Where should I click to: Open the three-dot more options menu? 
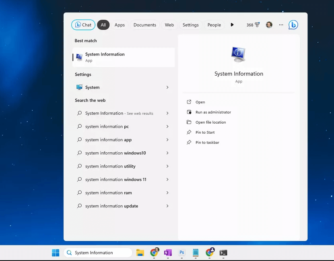pyautogui.click(x=281, y=25)
